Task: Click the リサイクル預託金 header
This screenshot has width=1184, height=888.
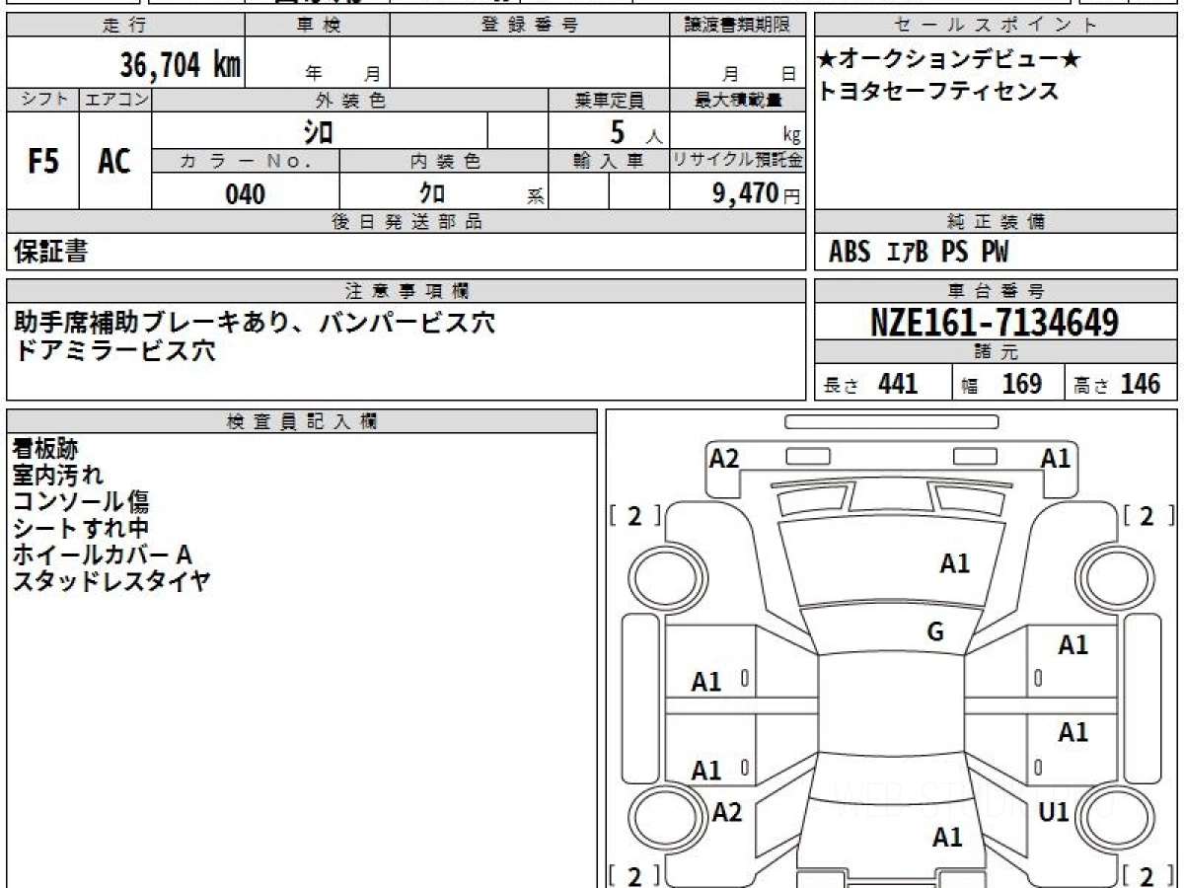Action: click(x=737, y=161)
